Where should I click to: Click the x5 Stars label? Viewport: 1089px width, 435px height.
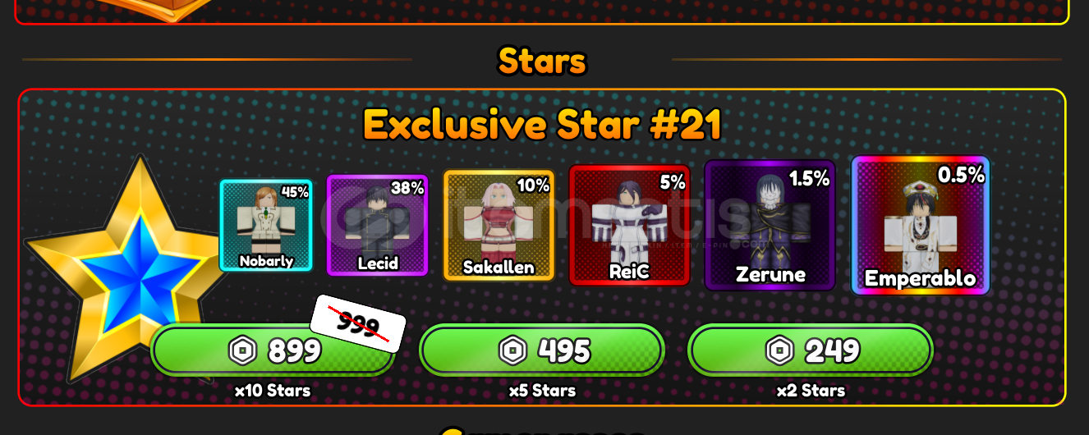(542, 391)
